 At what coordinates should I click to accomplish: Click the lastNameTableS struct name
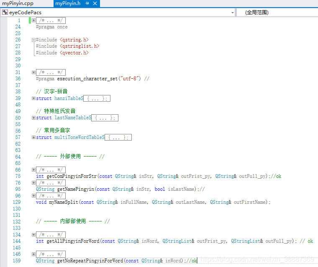pos(73,118)
